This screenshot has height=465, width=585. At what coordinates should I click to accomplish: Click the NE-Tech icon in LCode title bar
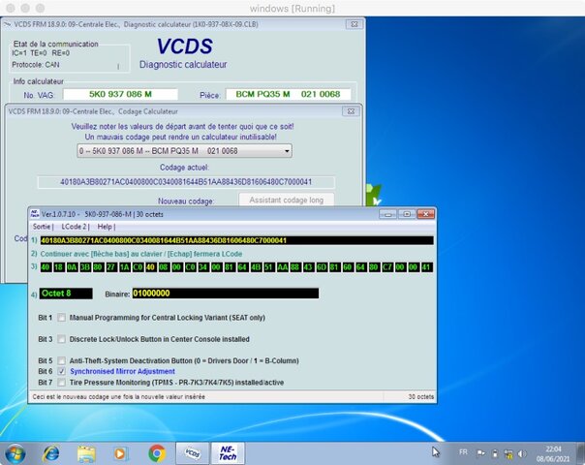point(35,214)
